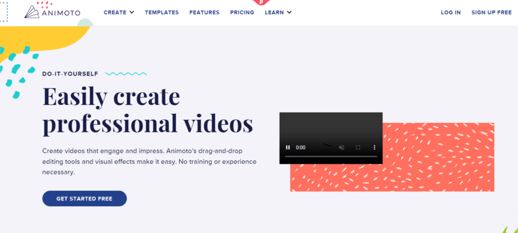Screen dimensions: 518x233
Task: Click the Log In link
Action: pyautogui.click(x=451, y=13)
